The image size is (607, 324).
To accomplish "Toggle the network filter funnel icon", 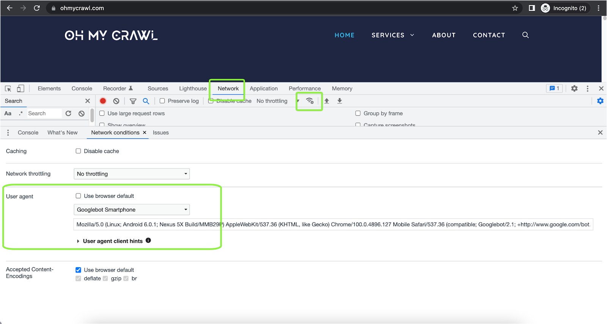I will pos(133,101).
